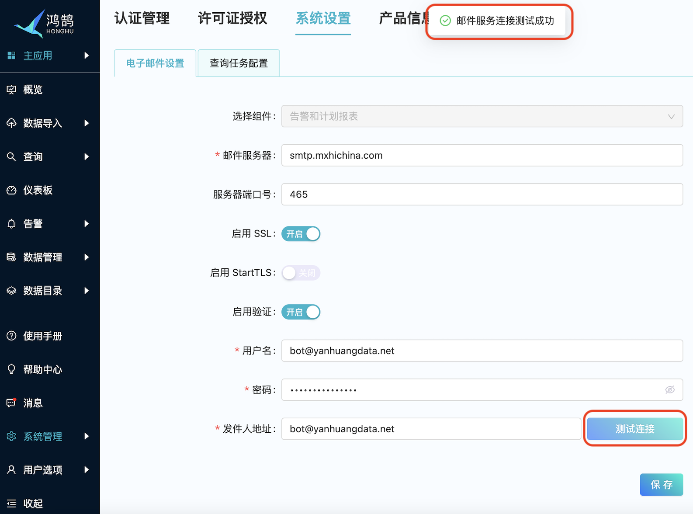Expand the 用户选项 submenu arrow
This screenshot has height=514, width=693.
[87, 470]
